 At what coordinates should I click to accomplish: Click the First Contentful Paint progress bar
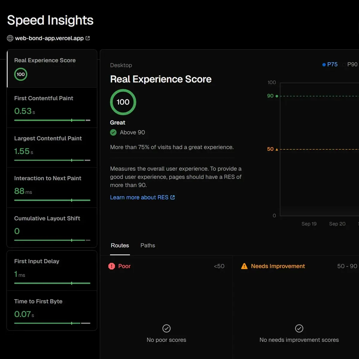point(52,120)
